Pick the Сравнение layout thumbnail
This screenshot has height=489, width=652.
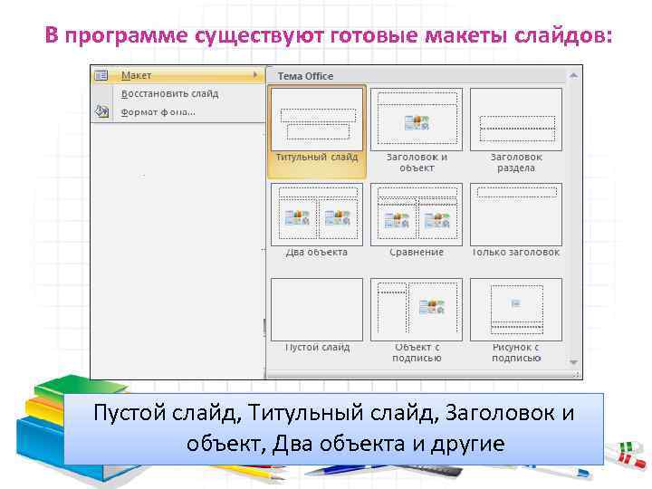point(417,215)
